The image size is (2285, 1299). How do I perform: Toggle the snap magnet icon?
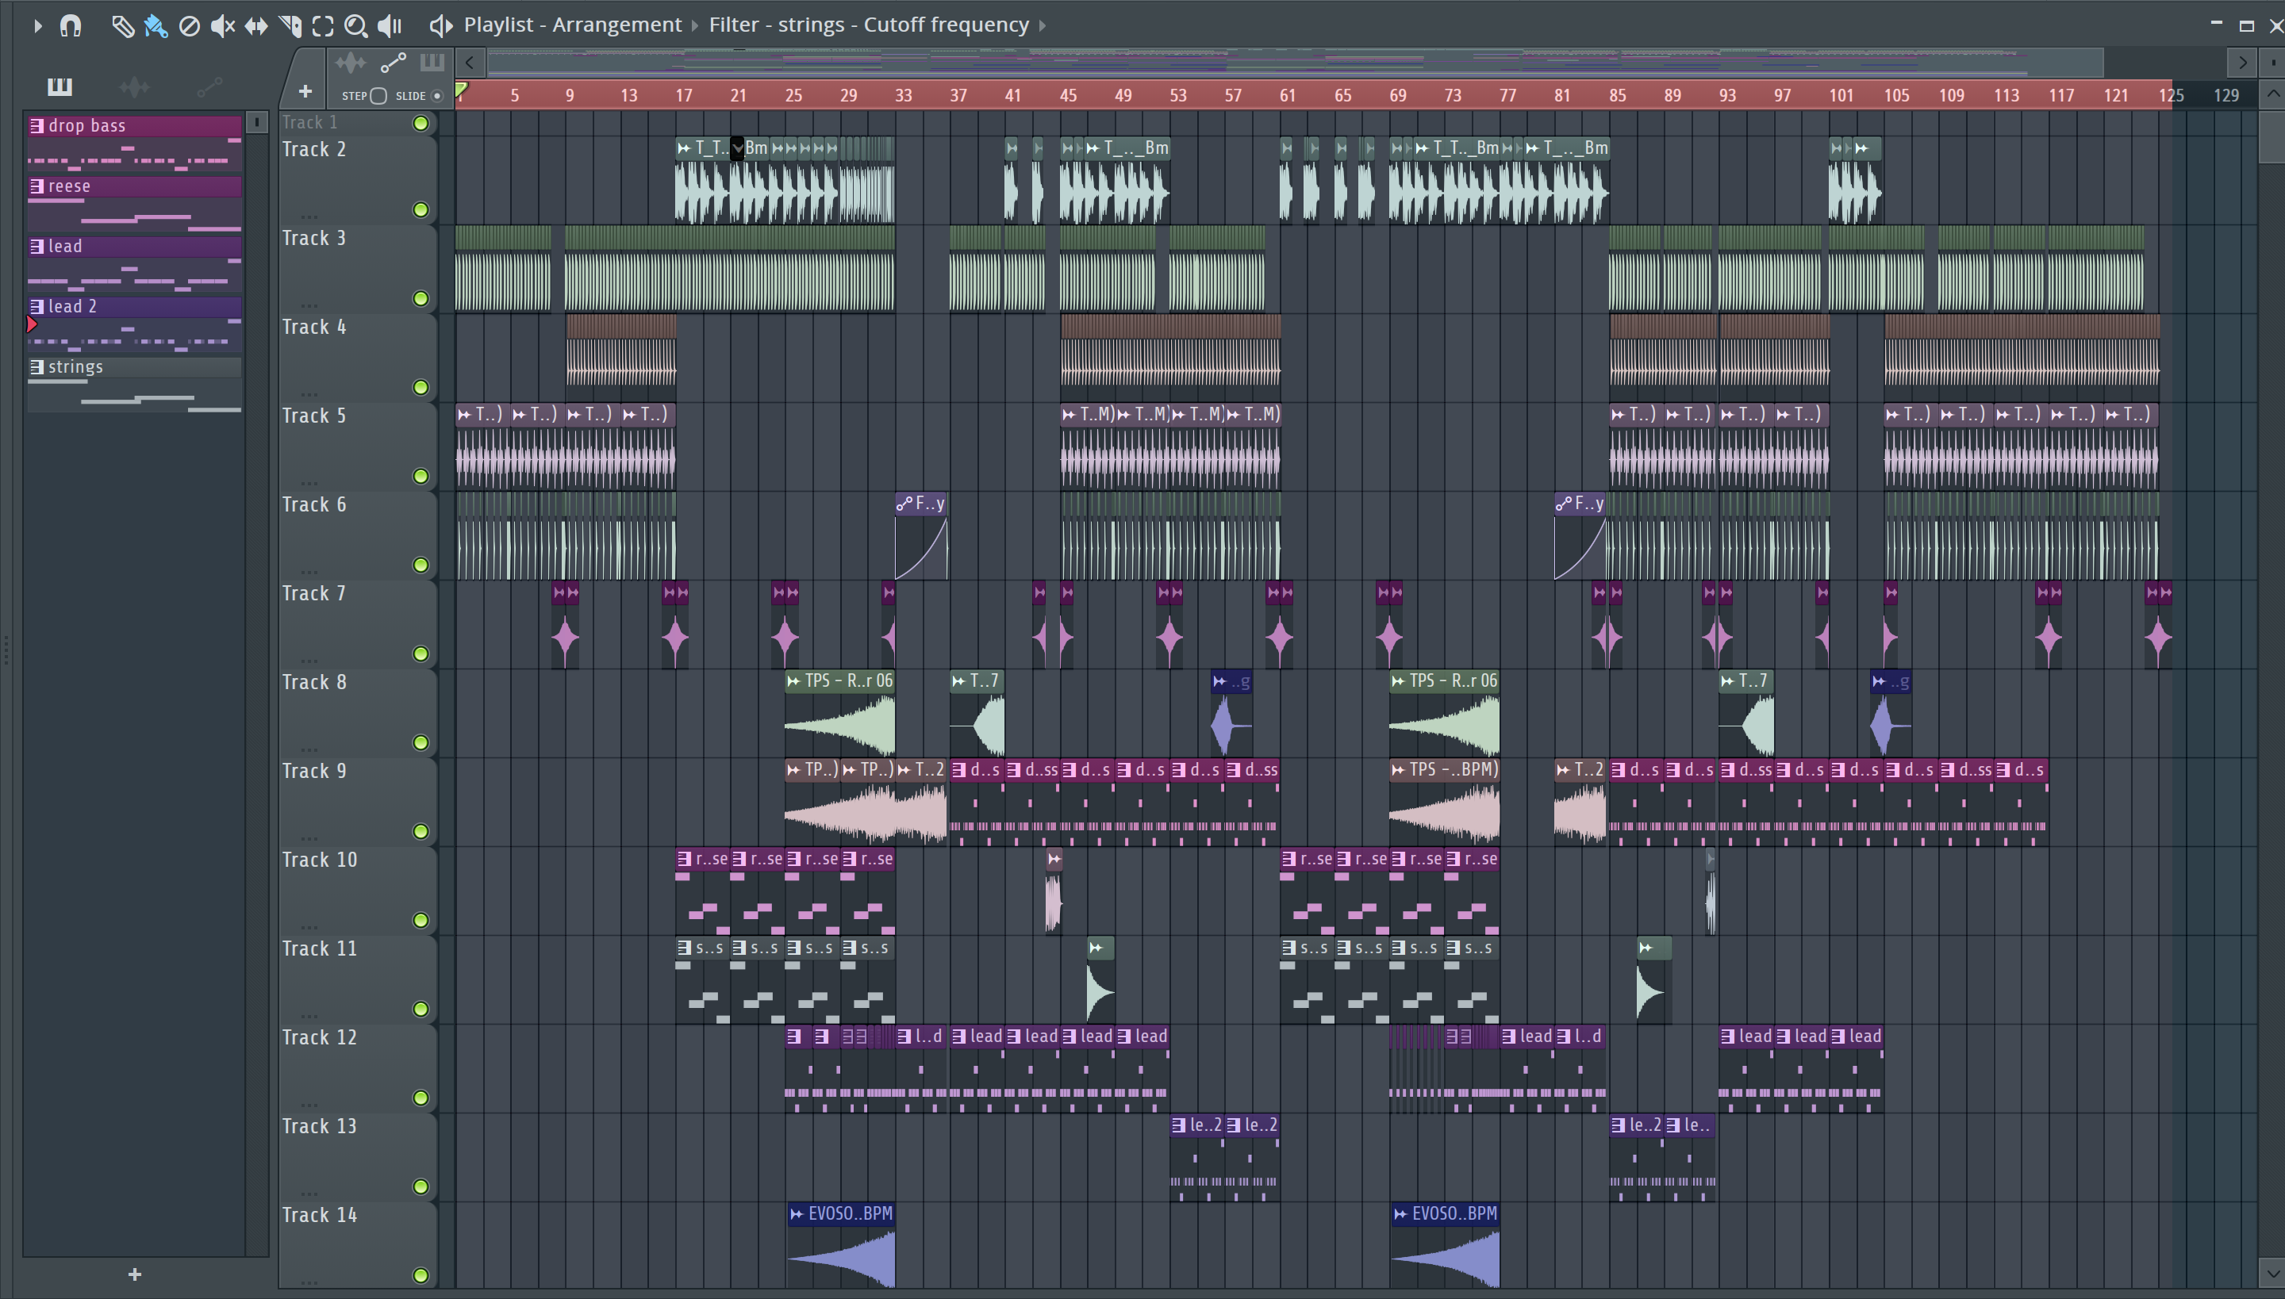click(71, 26)
